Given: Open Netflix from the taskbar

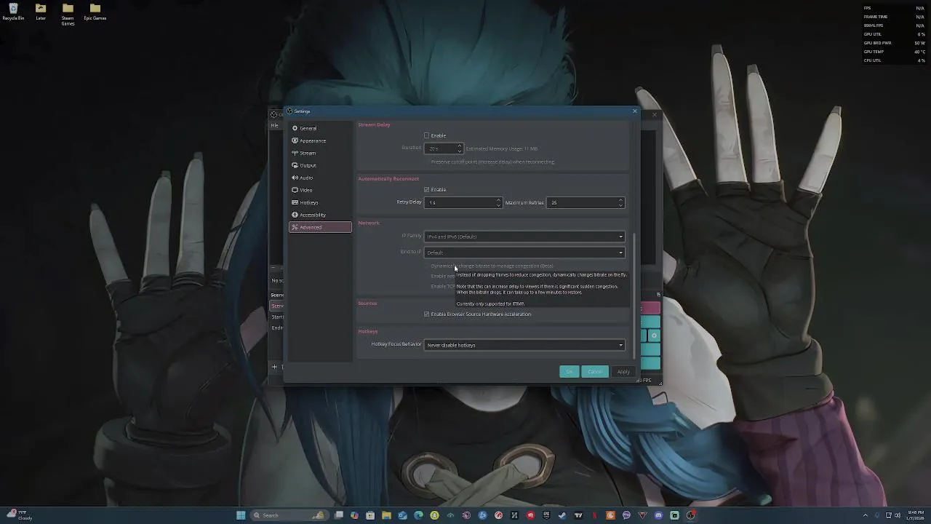Looking at the screenshot, I should click(x=594, y=515).
